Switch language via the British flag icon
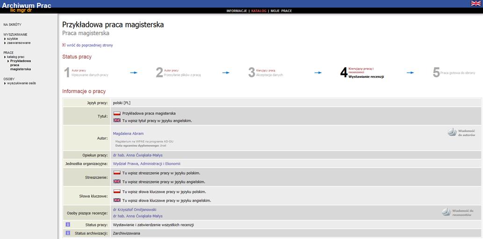This screenshot has height=239, width=483. (x=476, y=3)
